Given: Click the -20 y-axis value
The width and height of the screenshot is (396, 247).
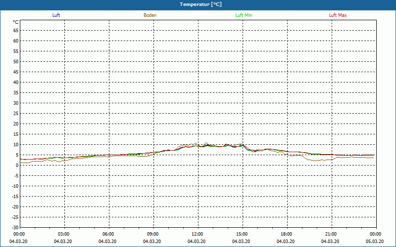Looking at the screenshot, I should pos(15,207).
